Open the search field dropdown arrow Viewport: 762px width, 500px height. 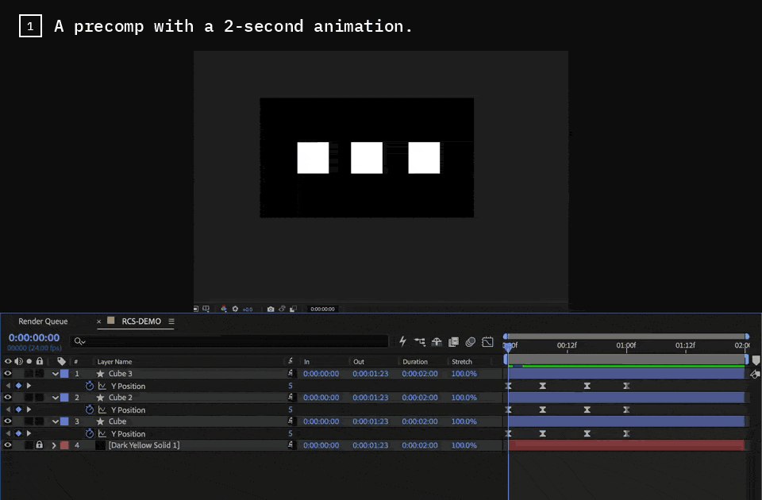tap(83, 342)
